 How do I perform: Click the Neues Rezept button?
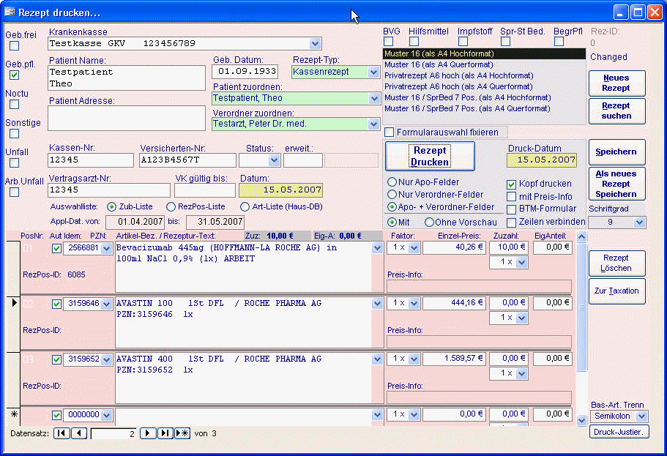[x=616, y=83]
